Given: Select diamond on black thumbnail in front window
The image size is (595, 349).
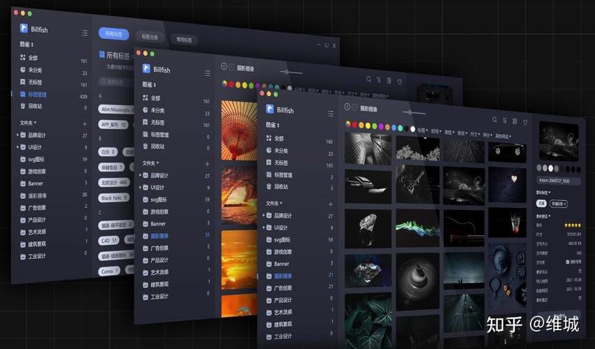Looking at the screenshot, I should pos(368,228).
